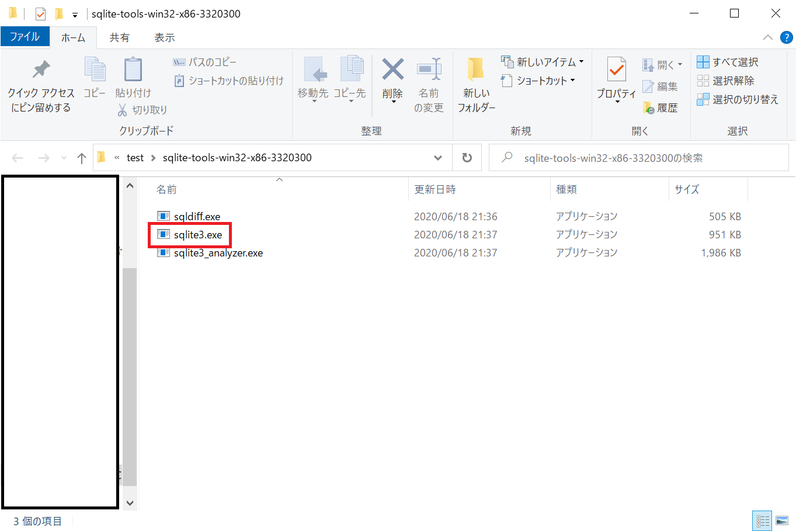The image size is (796, 531).
Task: Click the Refresh button
Action: coord(467,158)
